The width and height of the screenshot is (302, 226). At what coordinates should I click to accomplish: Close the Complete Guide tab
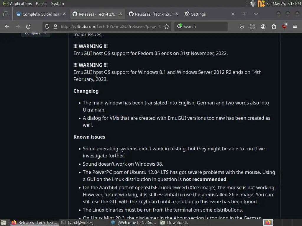64,14
